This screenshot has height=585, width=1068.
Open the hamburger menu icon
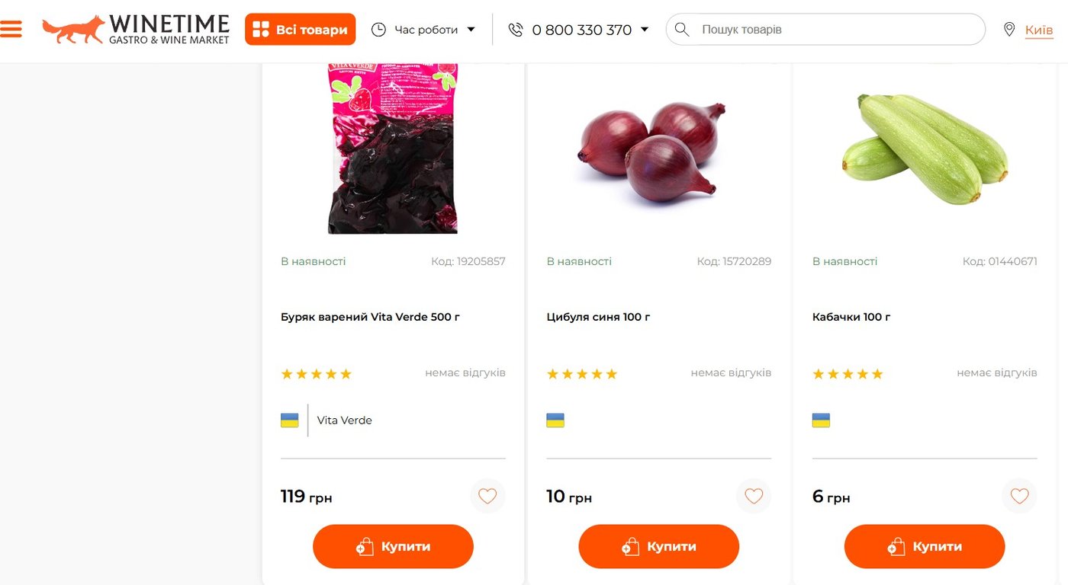[x=11, y=29]
